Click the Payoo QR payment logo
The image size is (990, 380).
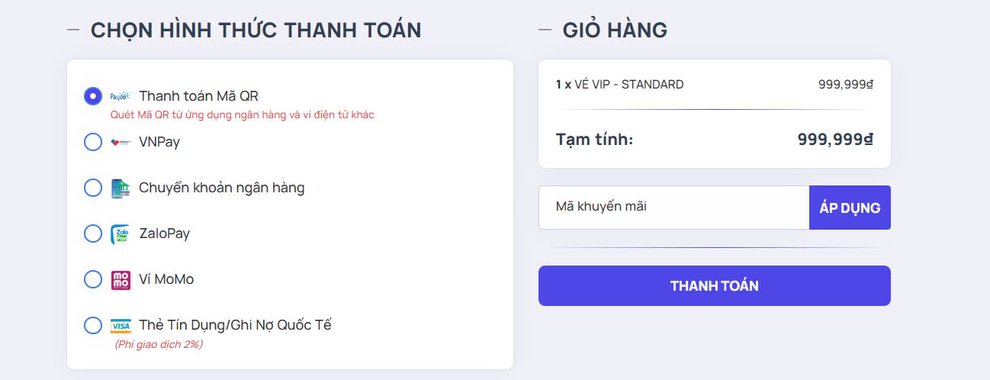121,96
